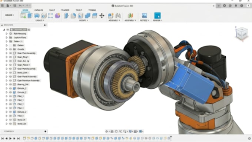The image size is (252, 142).
Task: Toggle visibility of Gear_Sun ng
Action: pyautogui.click(x=11, y=61)
